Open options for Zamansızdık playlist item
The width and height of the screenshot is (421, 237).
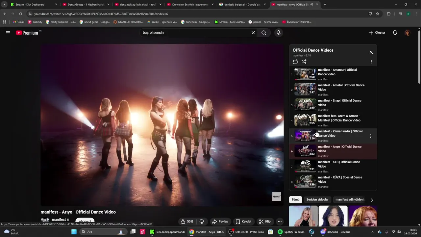point(371,136)
